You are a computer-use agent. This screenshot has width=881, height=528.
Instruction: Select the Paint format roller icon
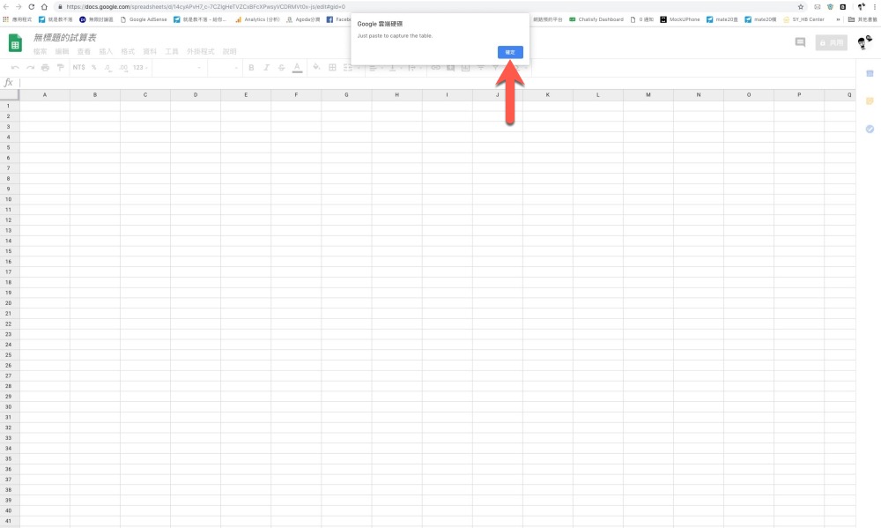(60, 68)
